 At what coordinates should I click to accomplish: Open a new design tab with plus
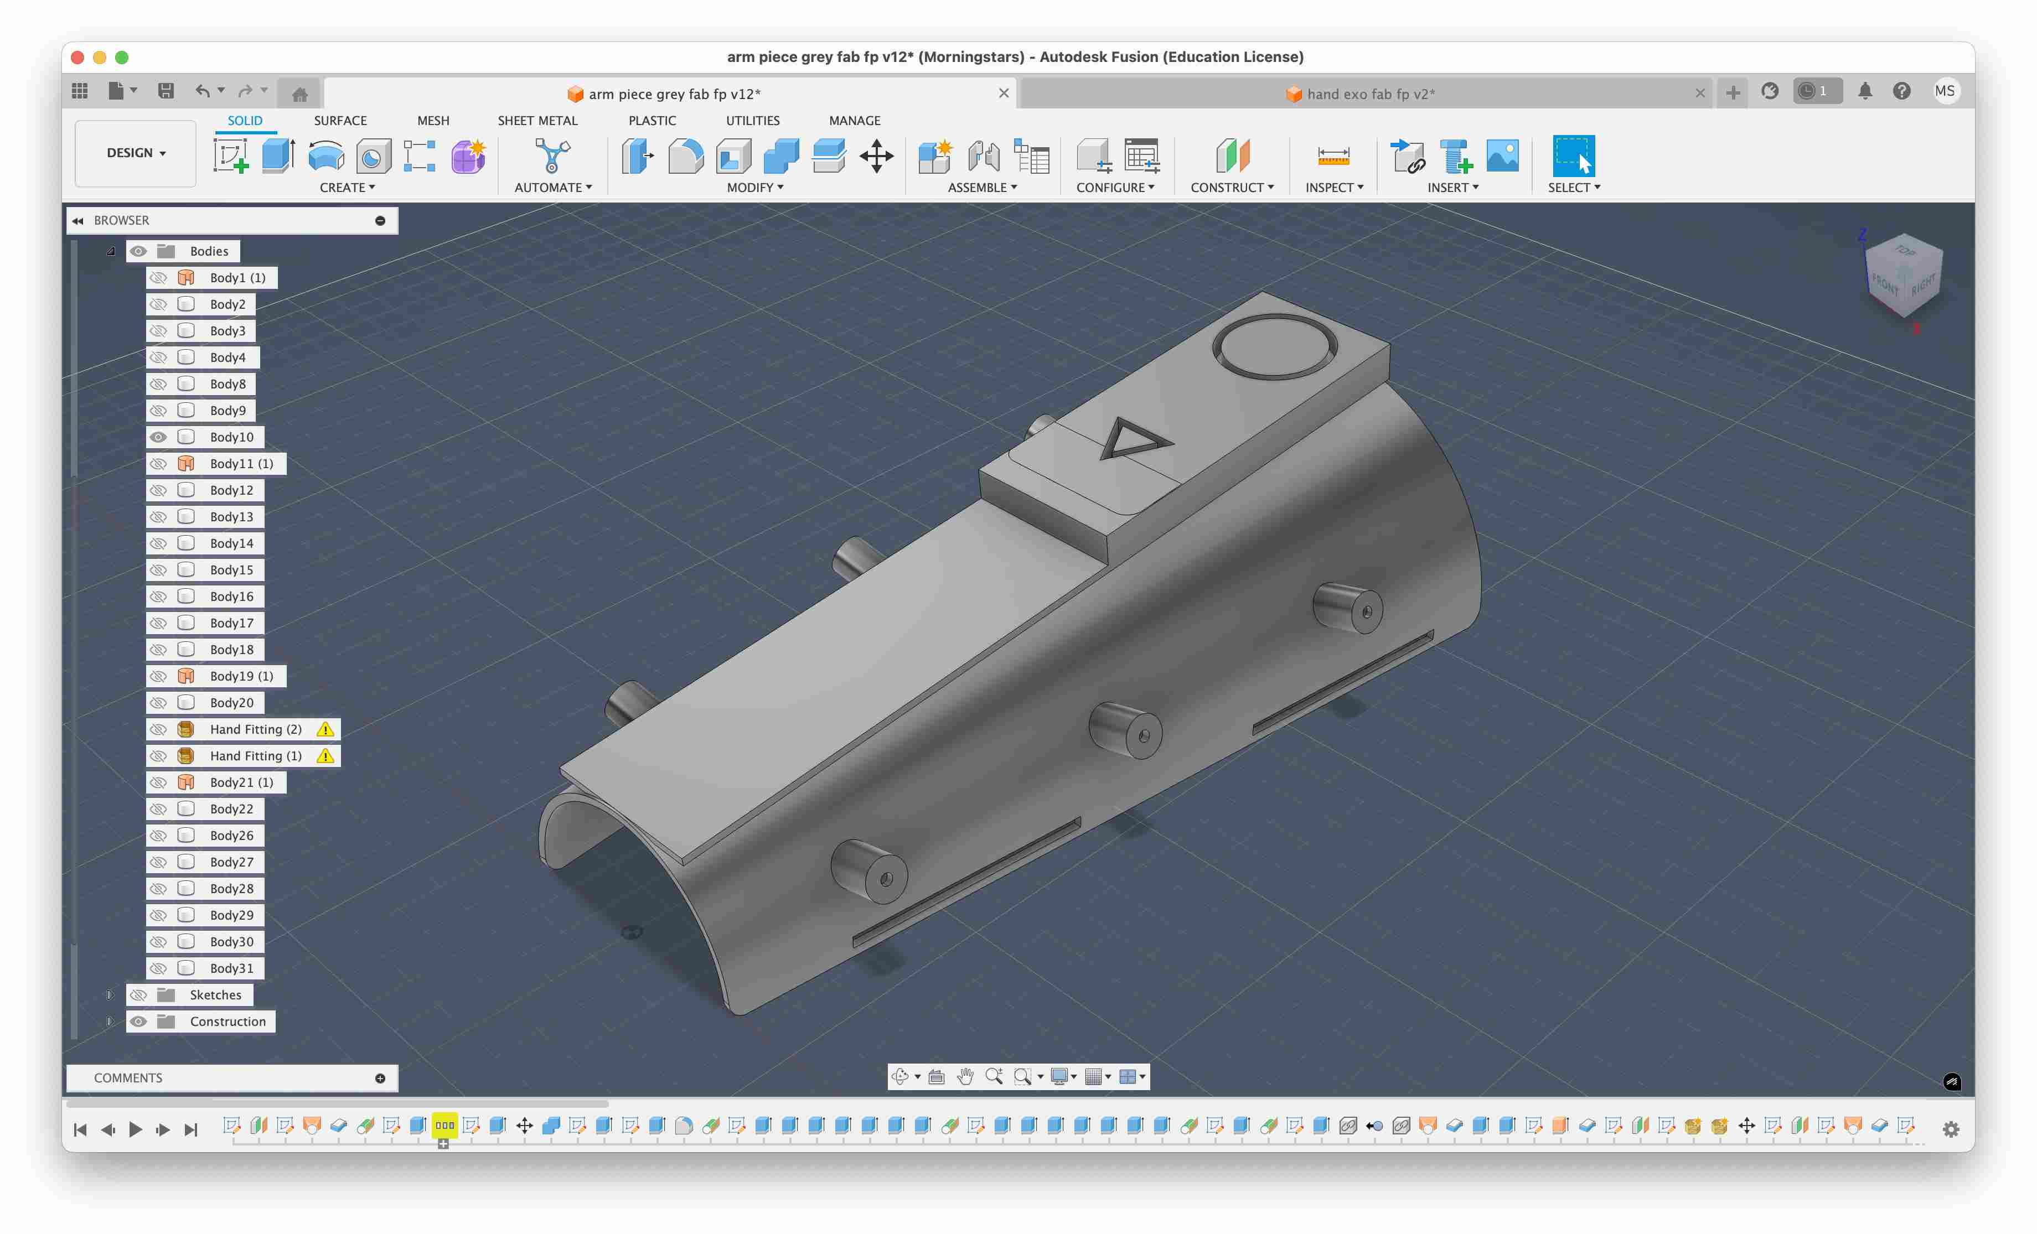pos(1733,92)
